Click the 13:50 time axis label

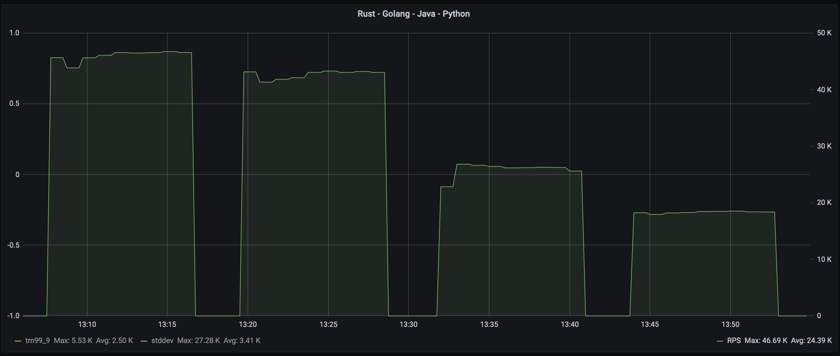(730, 324)
